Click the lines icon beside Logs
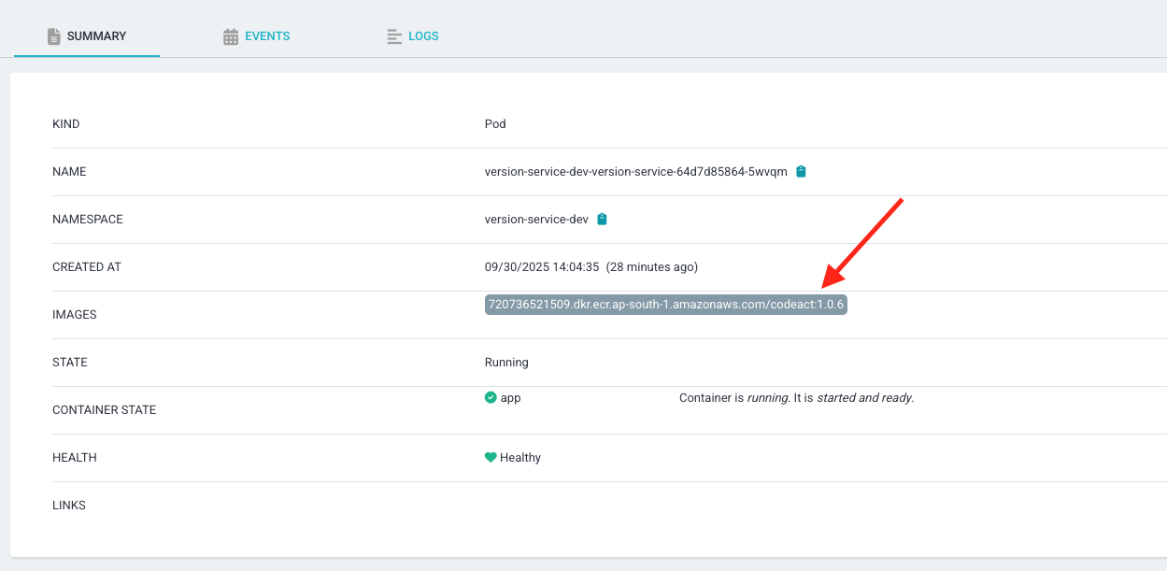 (394, 36)
